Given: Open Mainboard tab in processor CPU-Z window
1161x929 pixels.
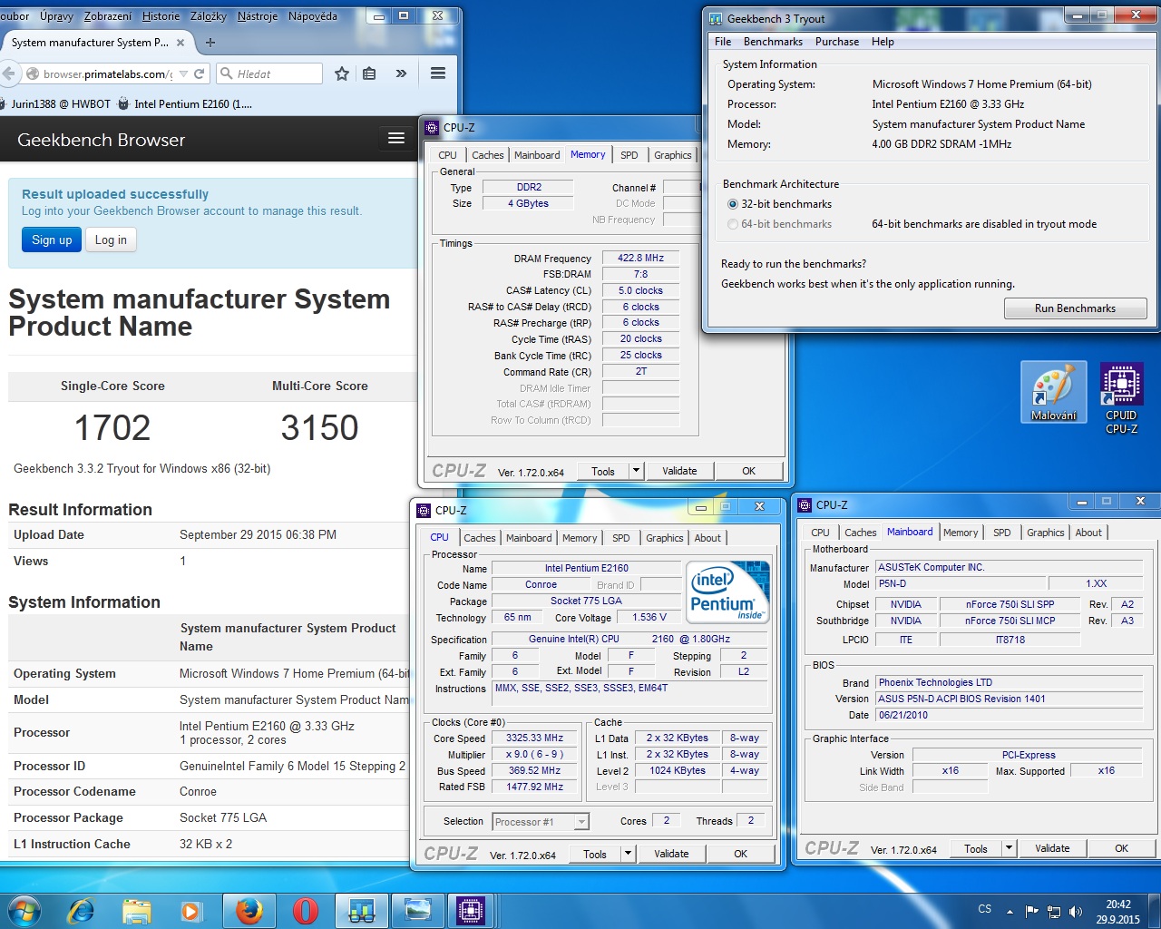Looking at the screenshot, I should click(529, 538).
